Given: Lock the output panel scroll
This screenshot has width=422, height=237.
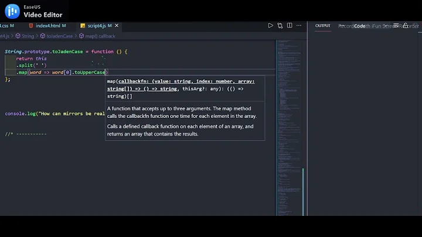Looking at the screenshot, I should coord(406,26).
